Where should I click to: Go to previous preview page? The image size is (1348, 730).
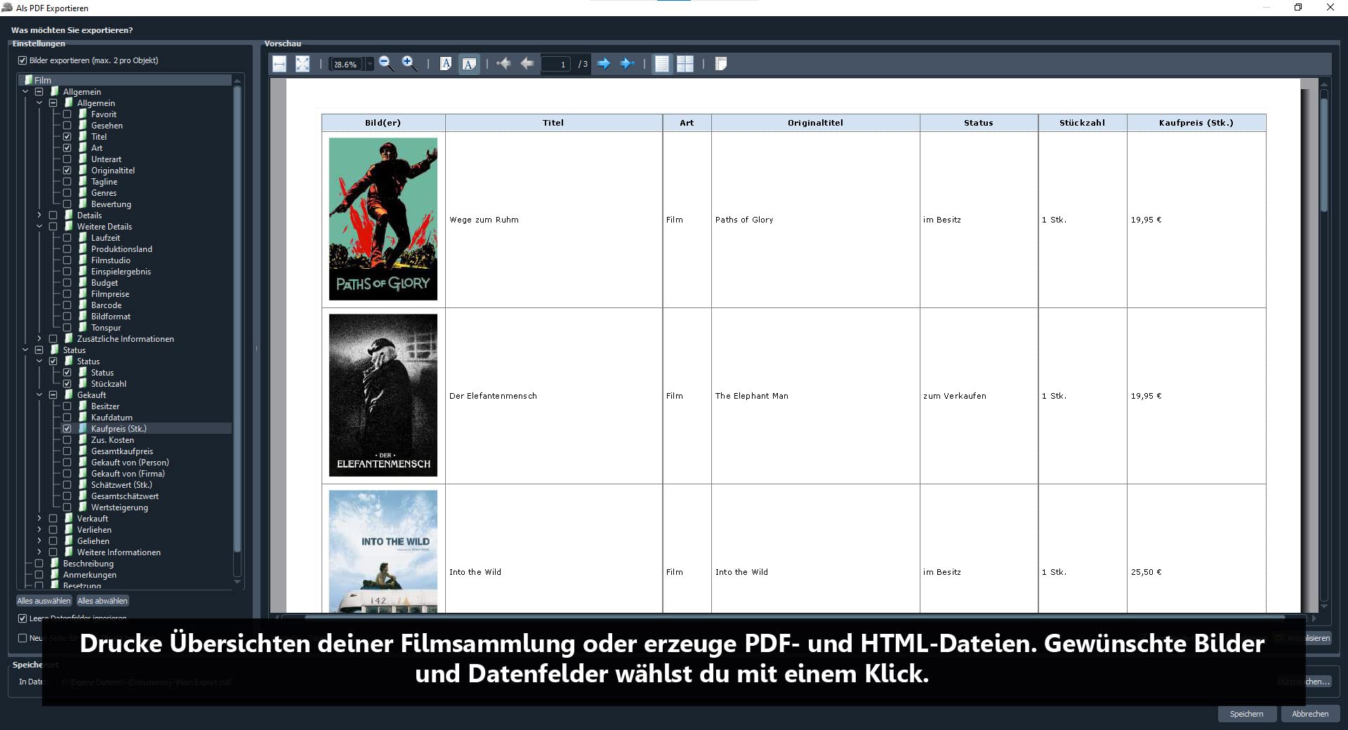tap(527, 64)
